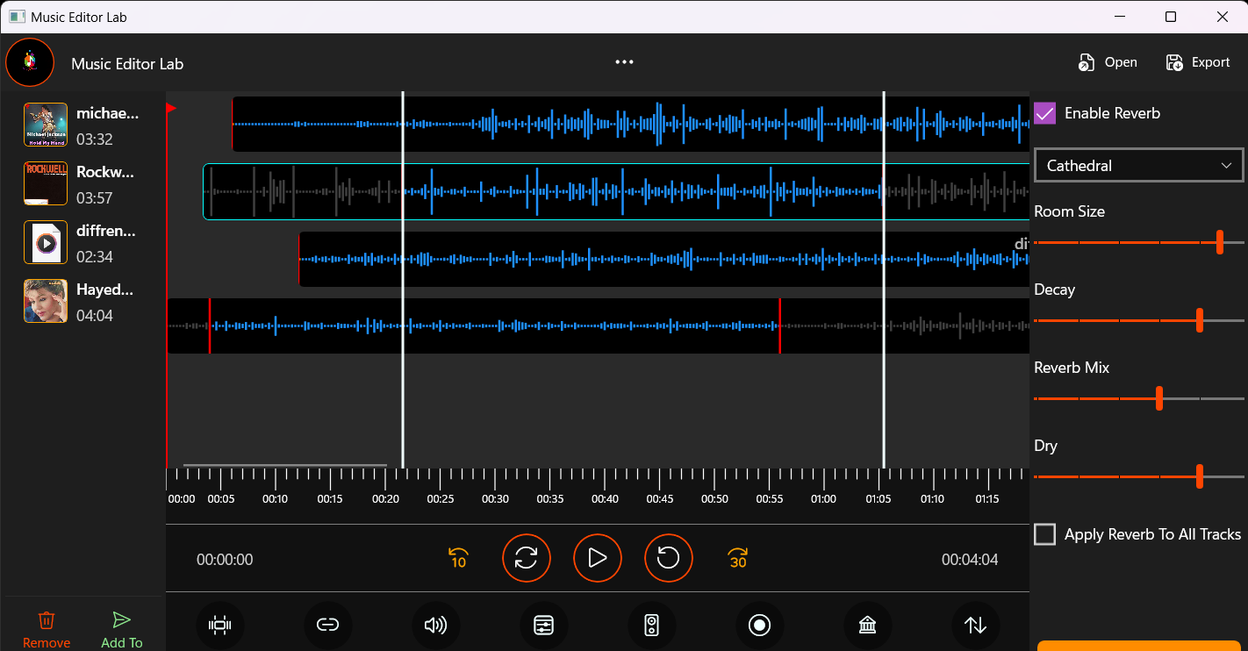Select the Rockwell track in the sidebar

pos(83,183)
